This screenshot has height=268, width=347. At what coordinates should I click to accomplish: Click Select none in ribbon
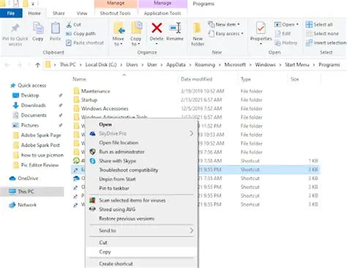322,34
